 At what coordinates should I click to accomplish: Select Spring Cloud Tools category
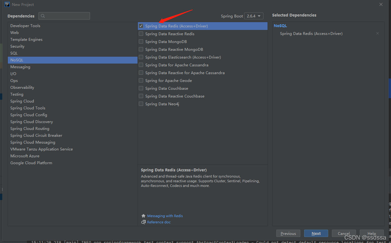73,108
